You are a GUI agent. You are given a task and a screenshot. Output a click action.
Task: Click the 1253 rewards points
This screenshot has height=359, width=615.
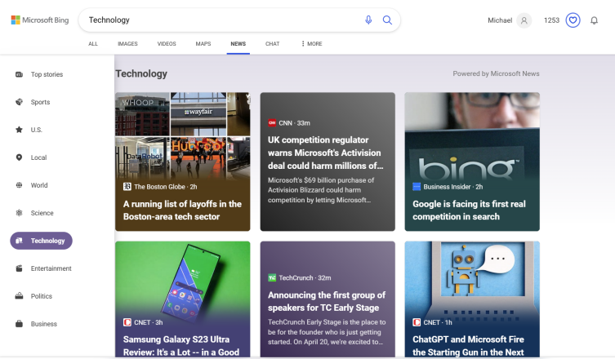tap(551, 20)
